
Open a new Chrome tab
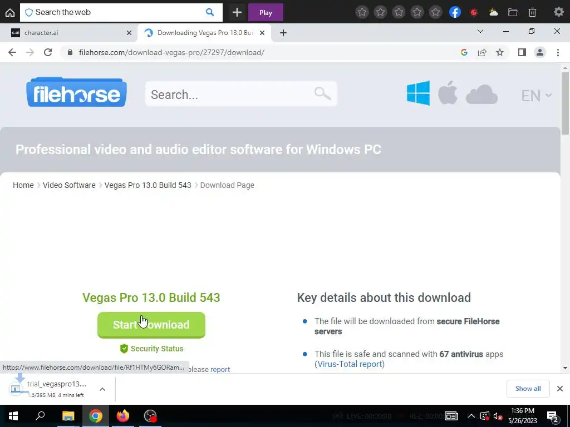point(283,33)
